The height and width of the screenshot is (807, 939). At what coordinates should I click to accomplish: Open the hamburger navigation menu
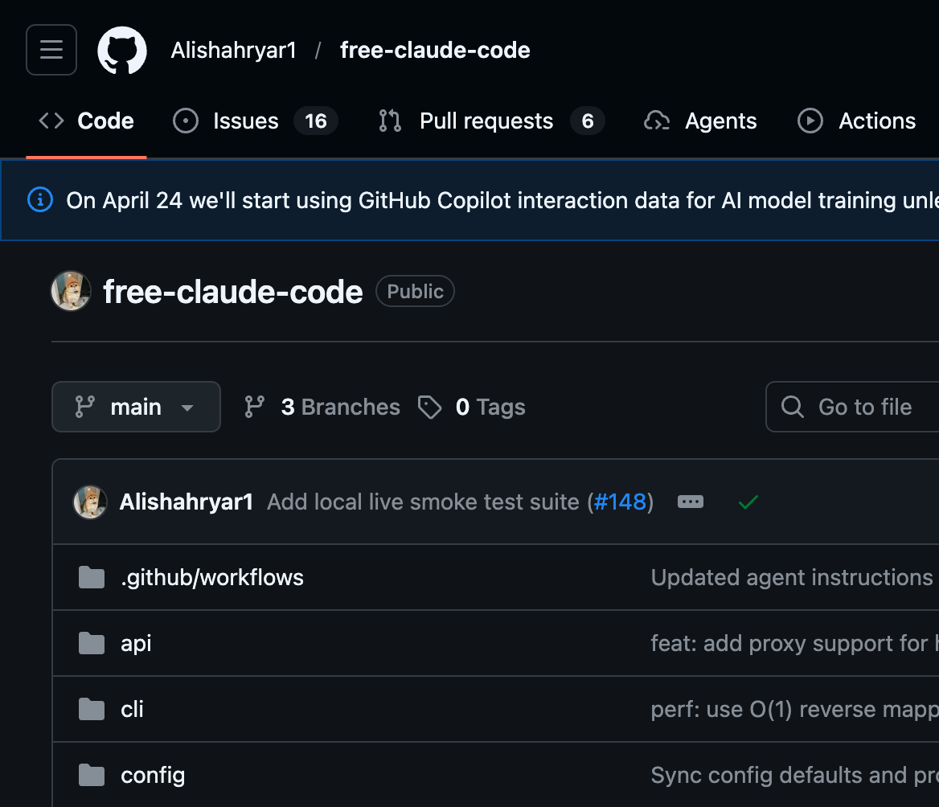point(51,50)
